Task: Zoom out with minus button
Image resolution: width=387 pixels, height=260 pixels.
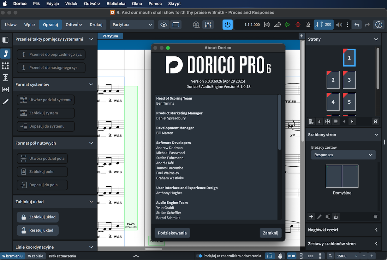Action: (x=364, y=256)
